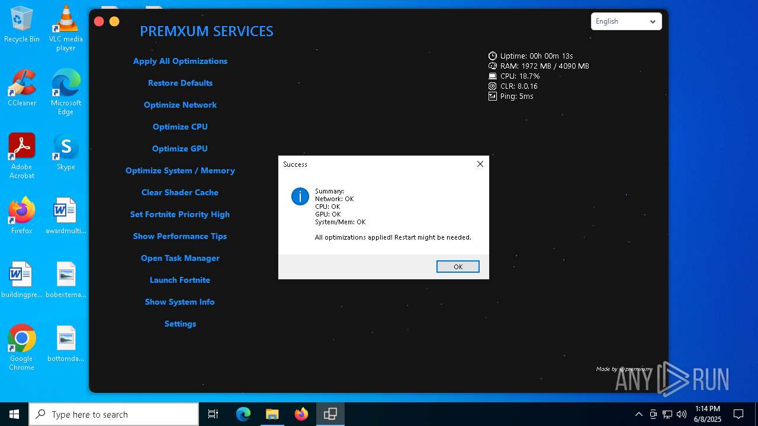
Task: Click the uptime clock icon
Action: click(492, 56)
